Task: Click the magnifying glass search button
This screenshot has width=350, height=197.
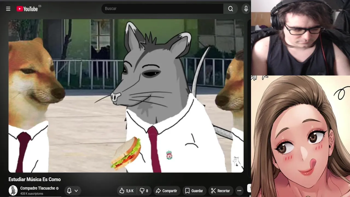Action: tap(231, 9)
